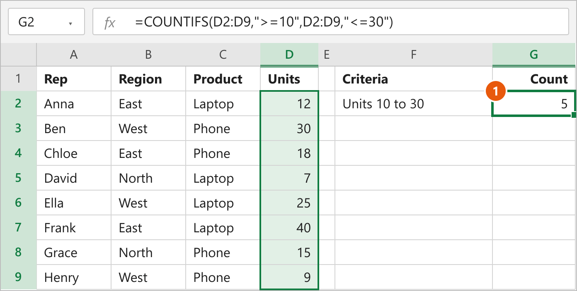Select row 1 header
577x291 pixels.
(18, 79)
